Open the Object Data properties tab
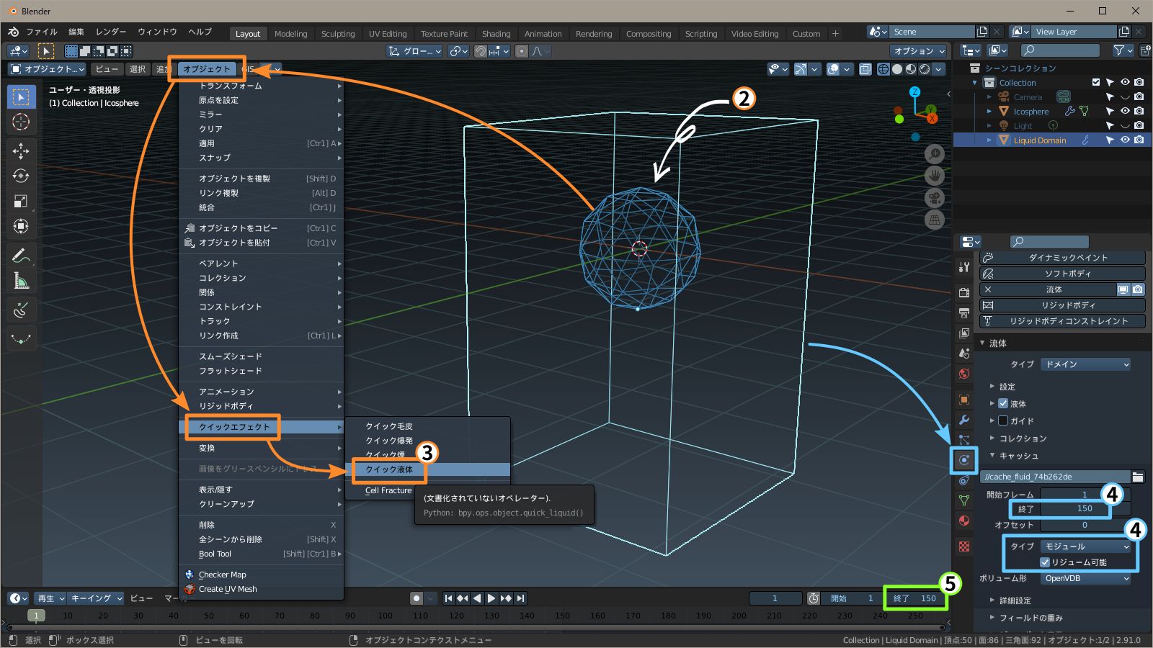The width and height of the screenshot is (1153, 648). (x=964, y=500)
